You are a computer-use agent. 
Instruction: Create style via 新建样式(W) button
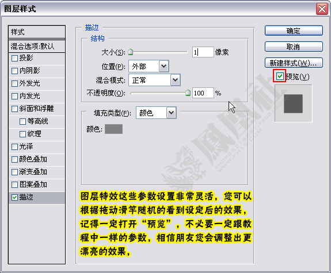[x=294, y=63]
